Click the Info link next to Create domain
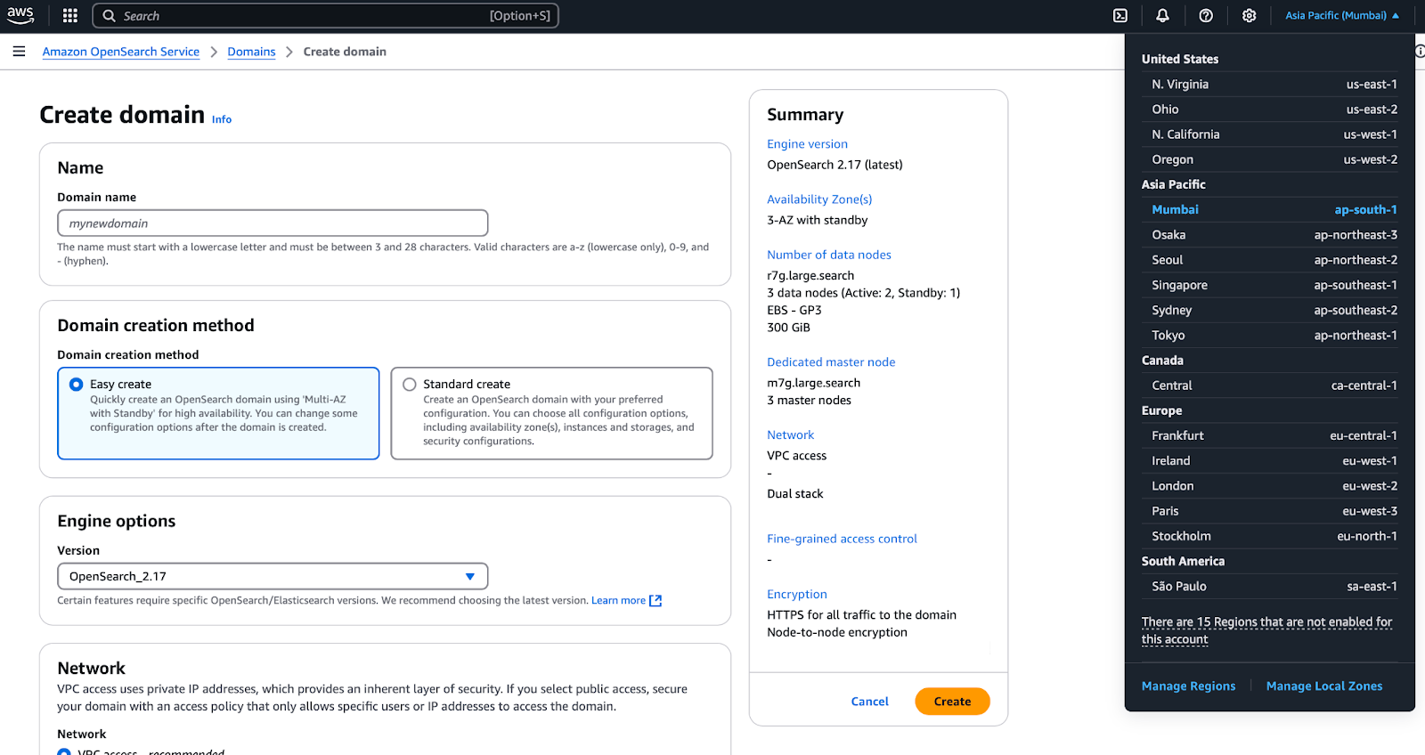This screenshot has width=1425, height=755. 222,119
